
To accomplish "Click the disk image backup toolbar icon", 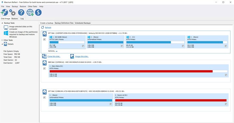I will coord(4,13).
